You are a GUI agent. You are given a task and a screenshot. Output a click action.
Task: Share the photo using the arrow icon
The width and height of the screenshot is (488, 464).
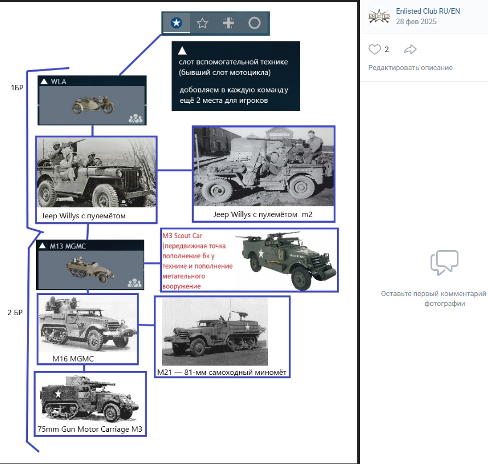[x=410, y=49]
